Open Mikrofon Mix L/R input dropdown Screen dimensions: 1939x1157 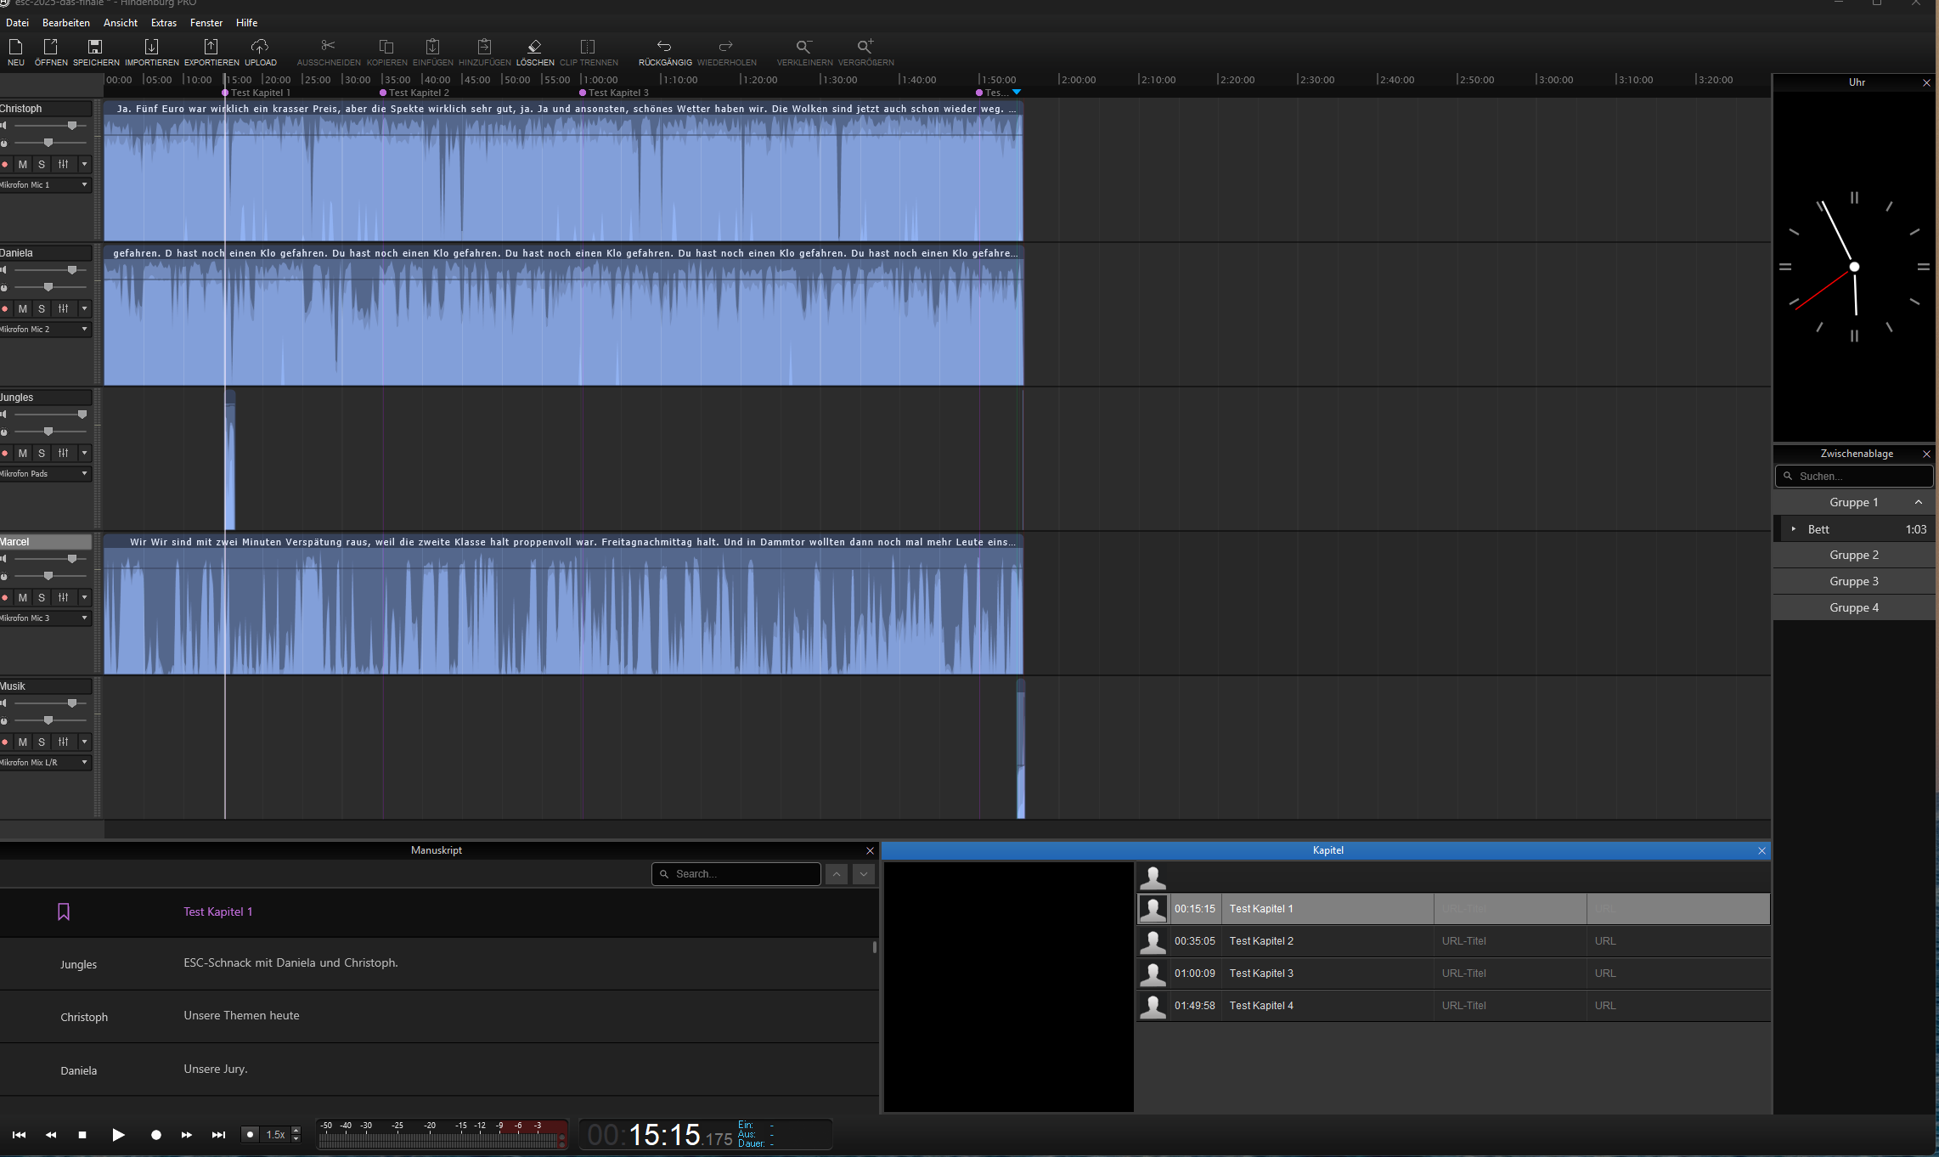[45, 762]
